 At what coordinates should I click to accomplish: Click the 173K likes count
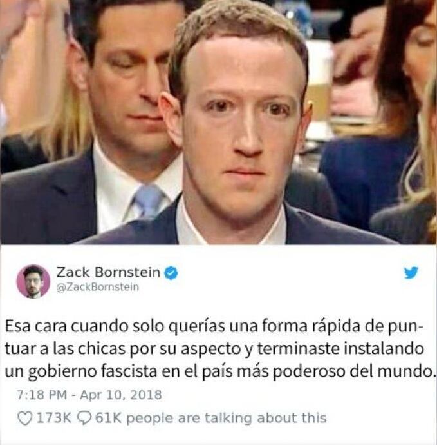click(x=54, y=419)
